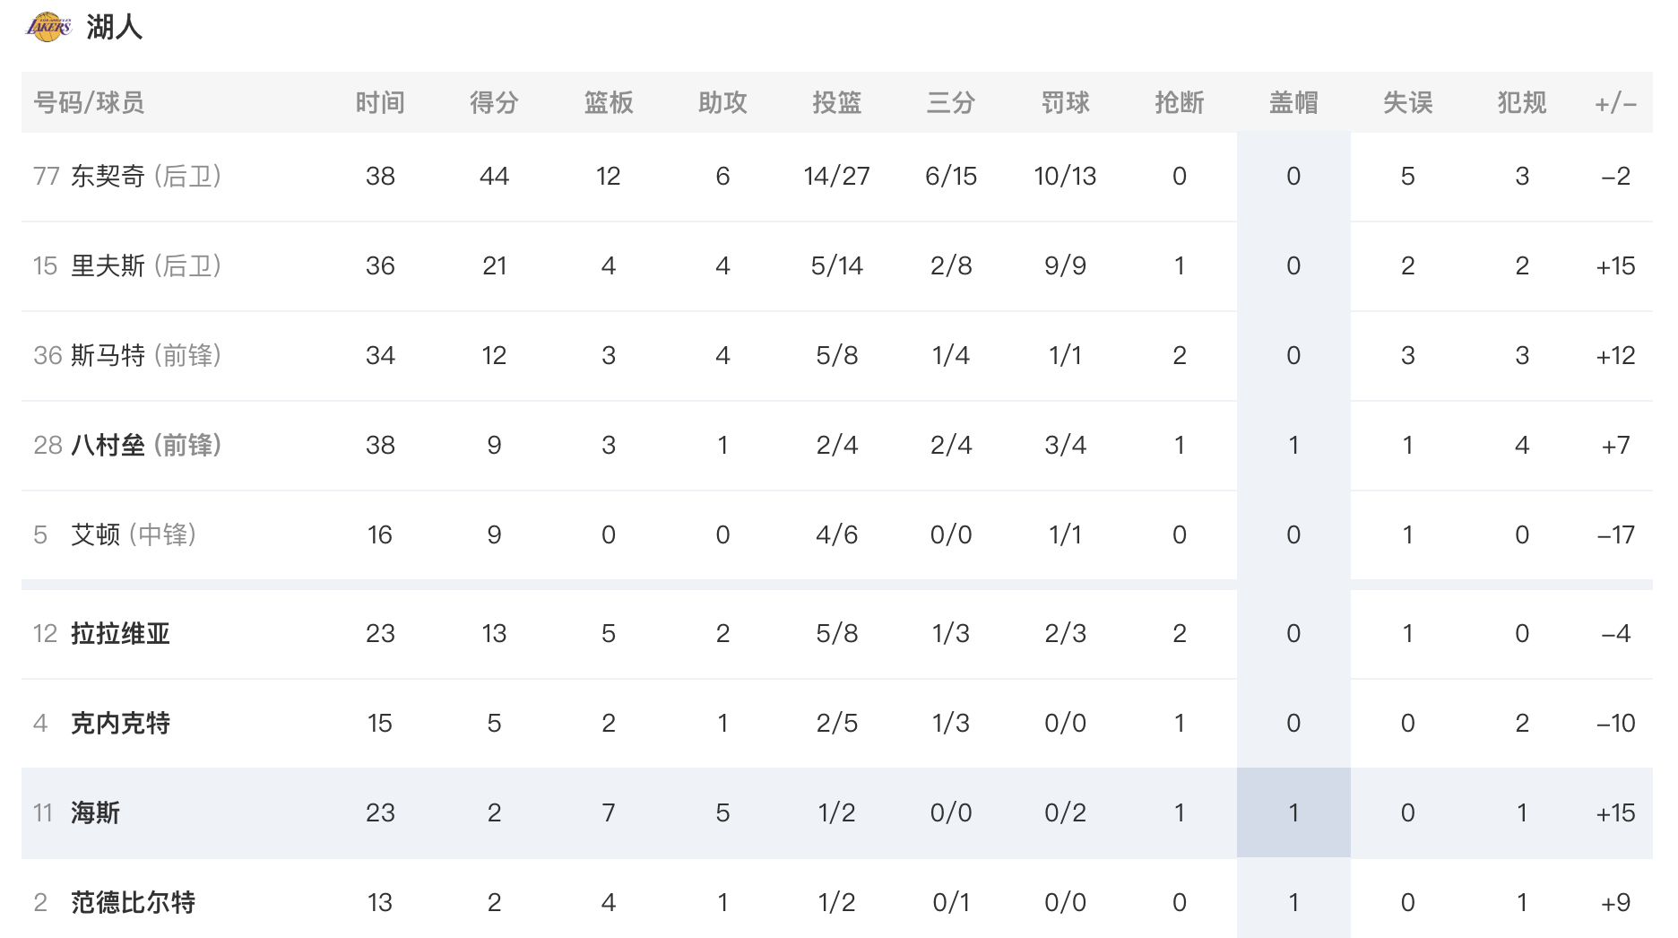Image resolution: width=1678 pixels, height=938 pixels.
Task: Click 东契奇 points value 44
Action: pyautogui.click(x=494, y=177)
